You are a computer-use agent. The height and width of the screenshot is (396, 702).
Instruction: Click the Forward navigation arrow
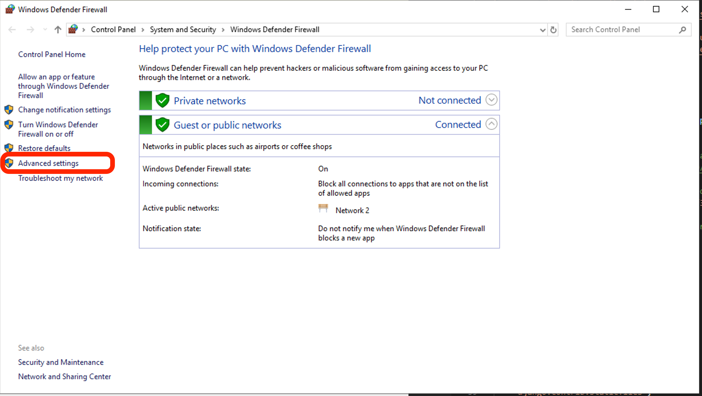pyautogui.click(x=30, y=30)
